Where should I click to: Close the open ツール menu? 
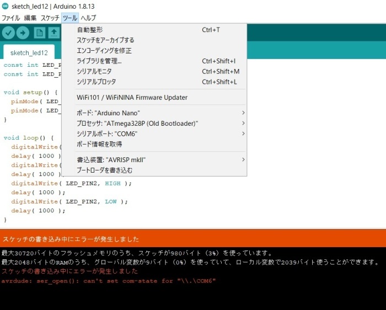[x=70, y=18]
